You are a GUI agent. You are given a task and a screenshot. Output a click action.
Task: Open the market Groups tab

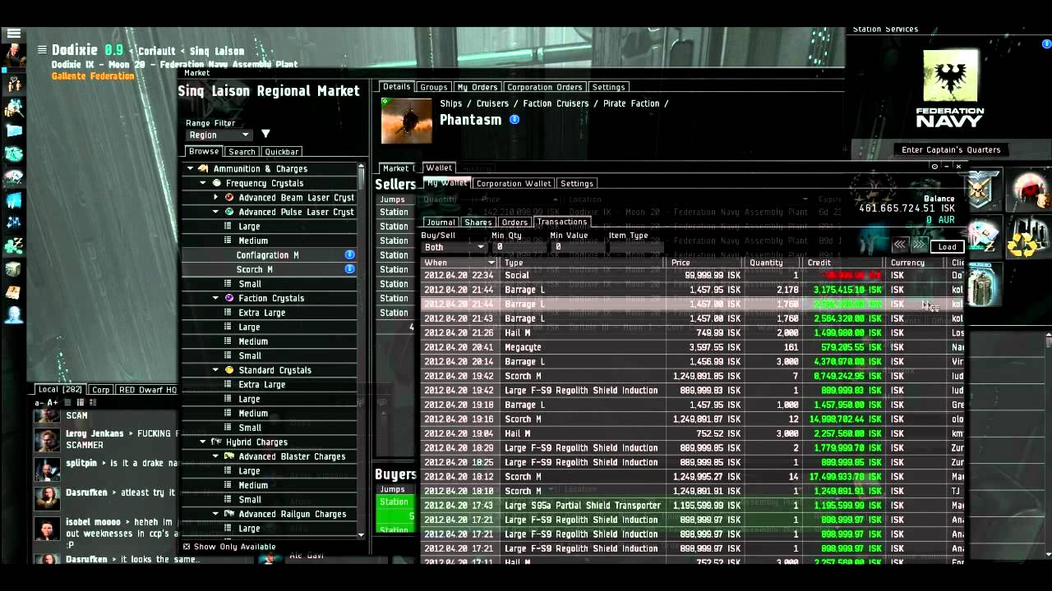(x=433, y=87)
